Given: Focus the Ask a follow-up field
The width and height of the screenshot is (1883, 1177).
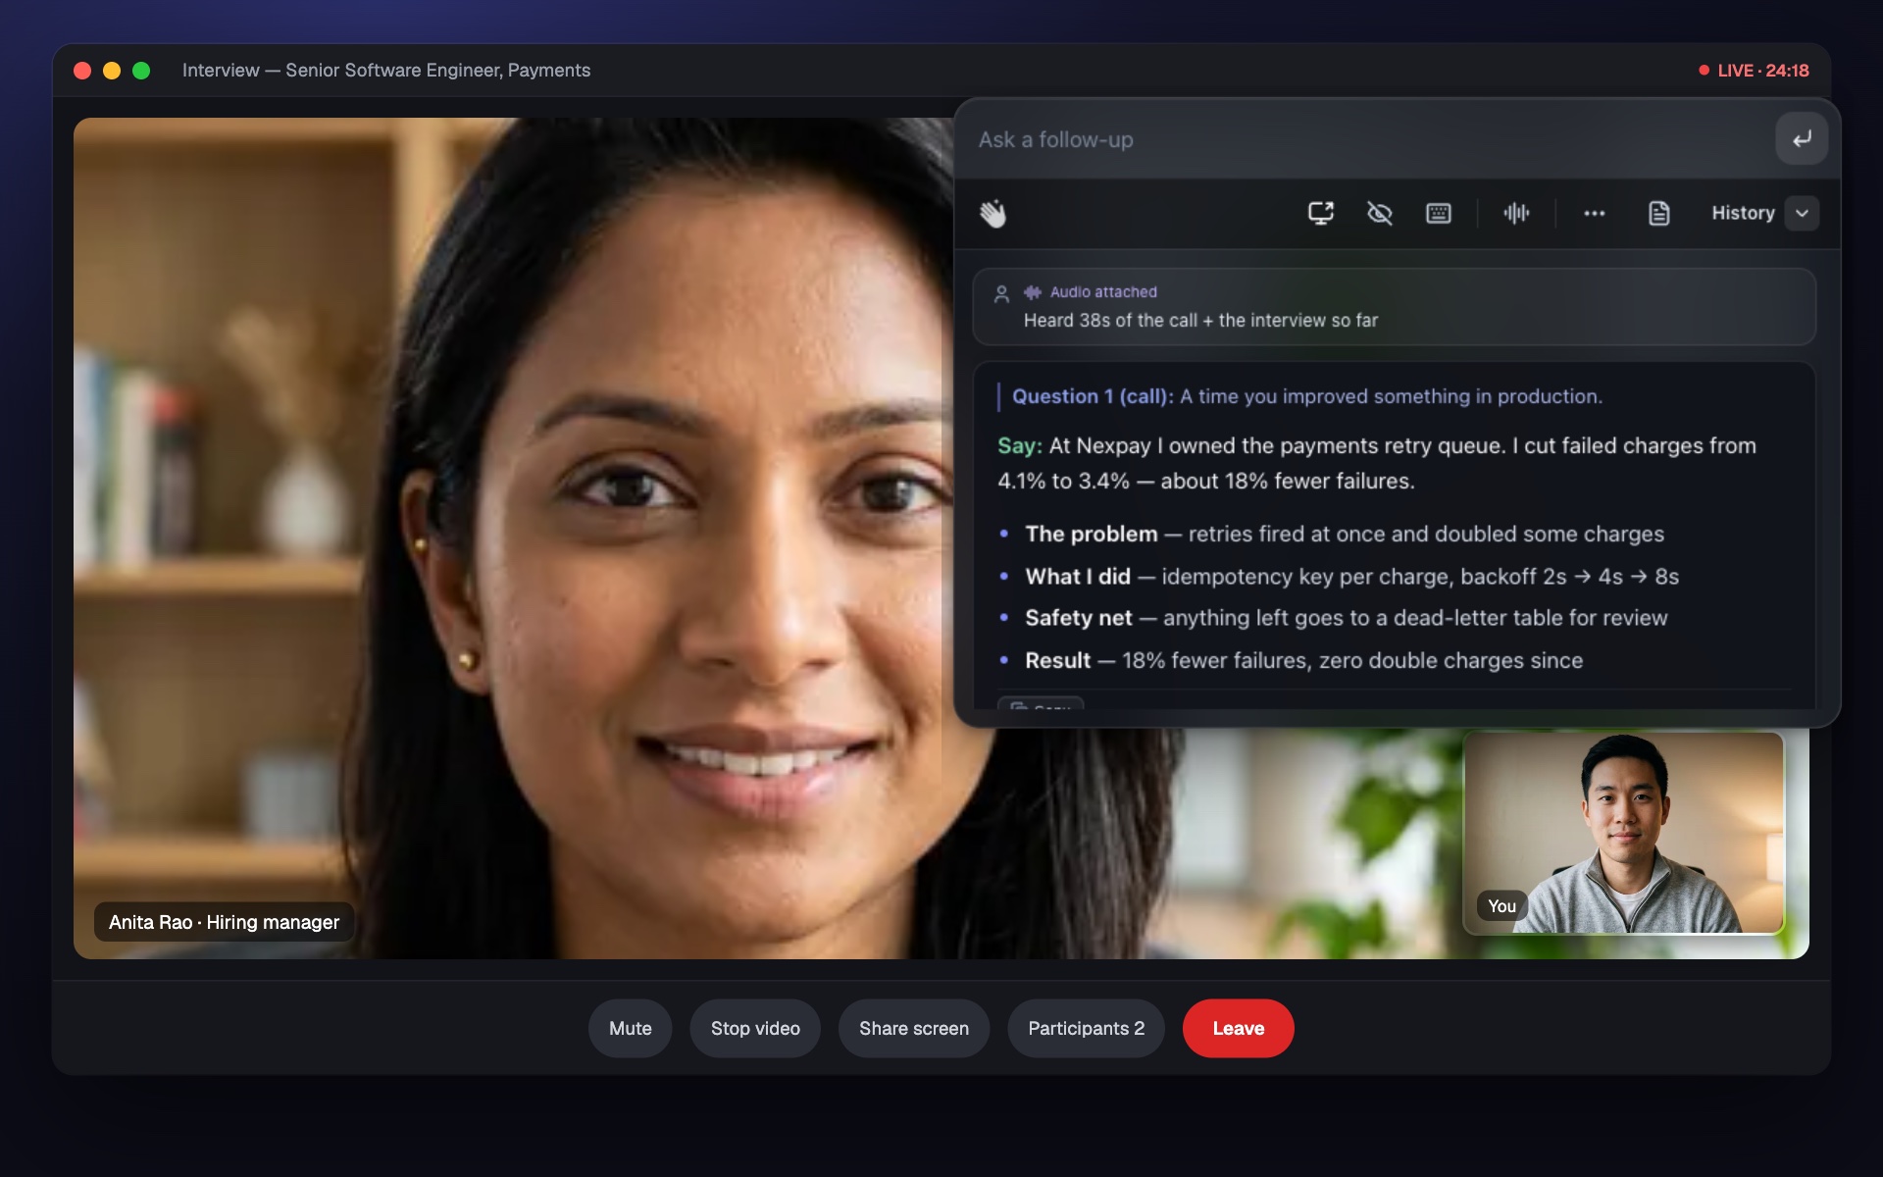Looking at the screenshot, I should [x=1368, y=139].
